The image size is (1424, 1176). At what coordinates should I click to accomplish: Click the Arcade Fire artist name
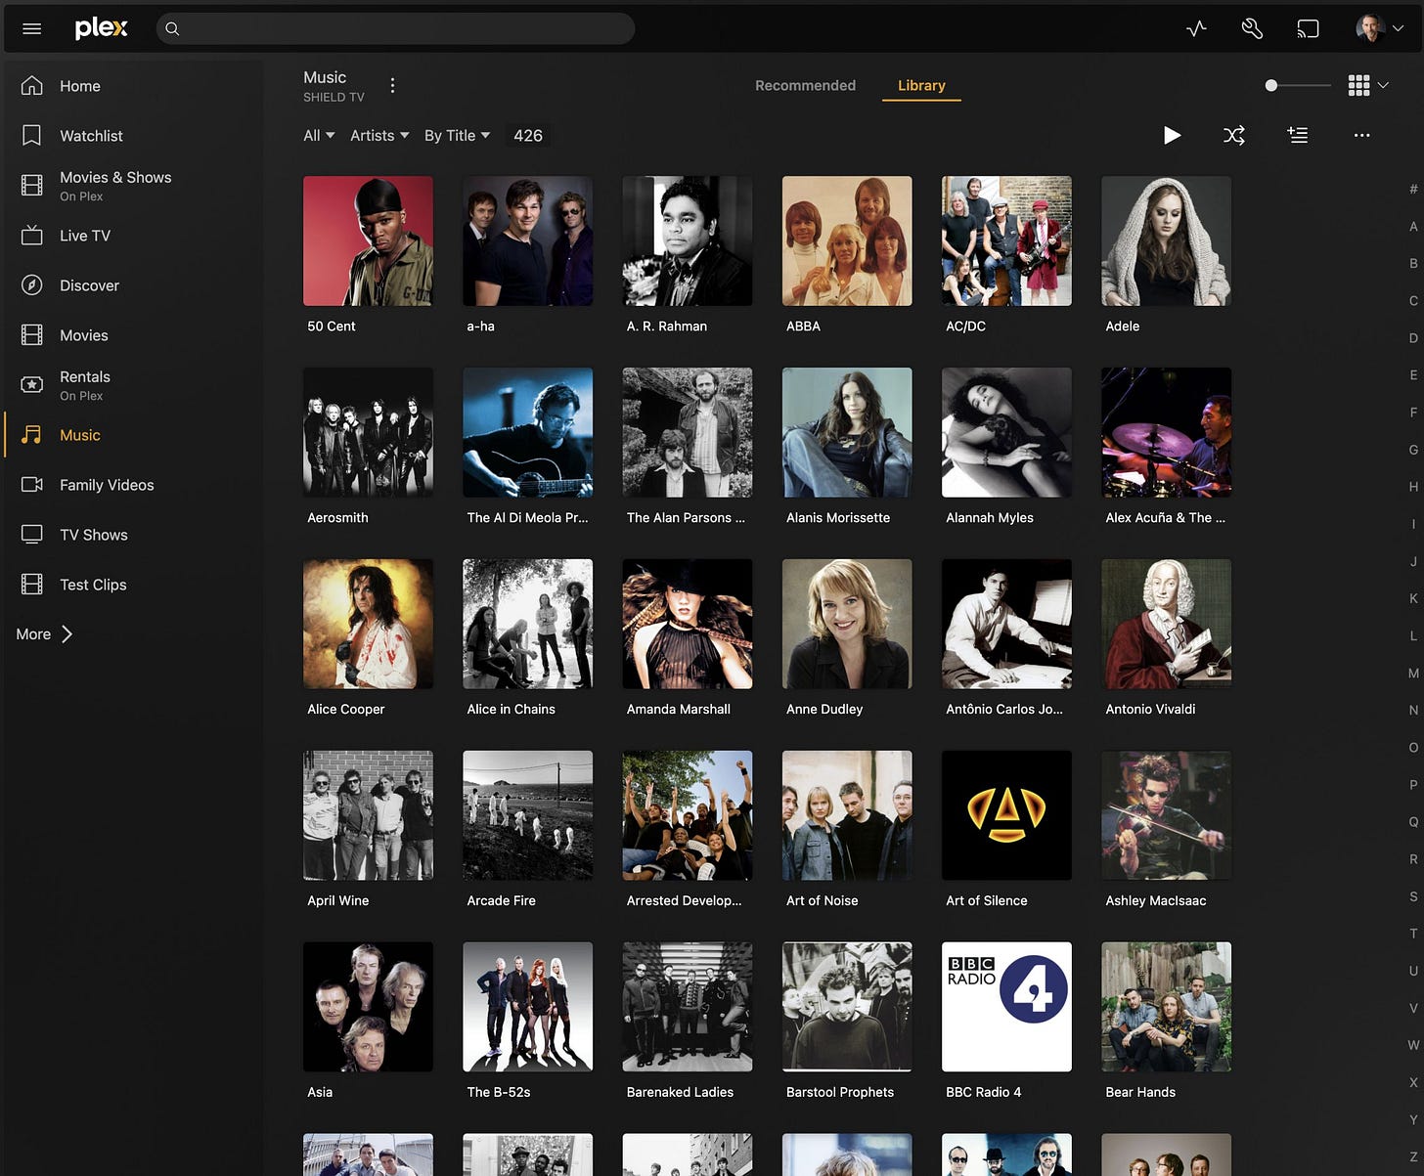click(501, 901)
